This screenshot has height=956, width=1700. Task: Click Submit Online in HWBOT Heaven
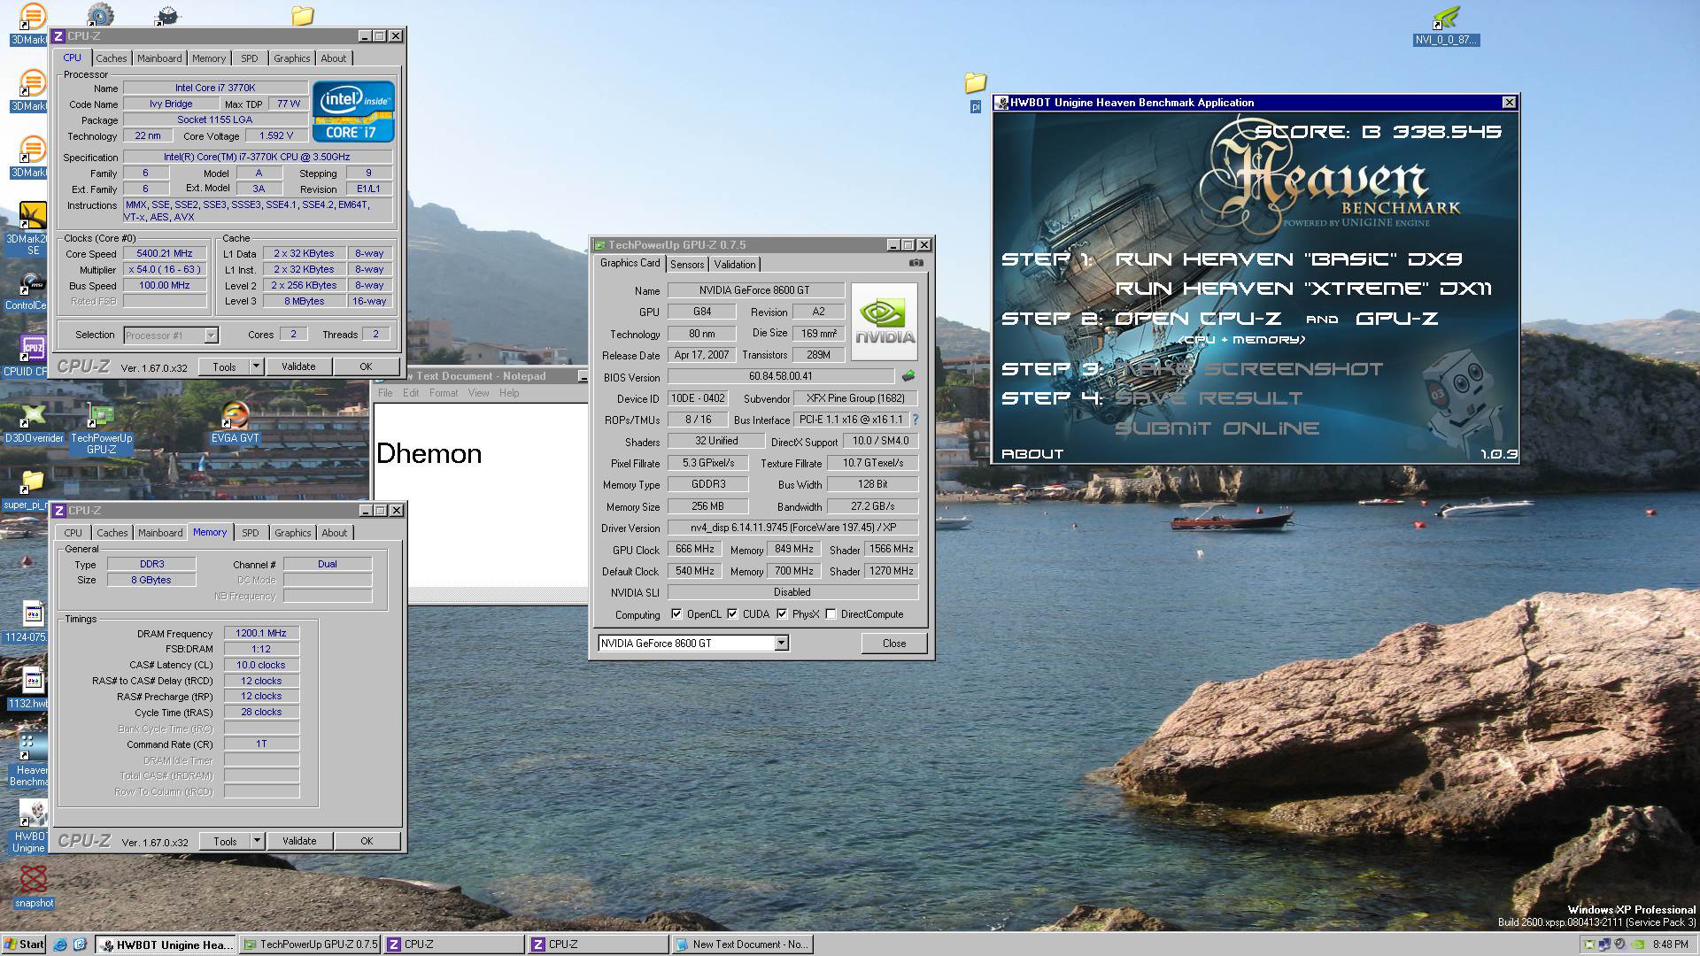click(x=1217, y=428)
